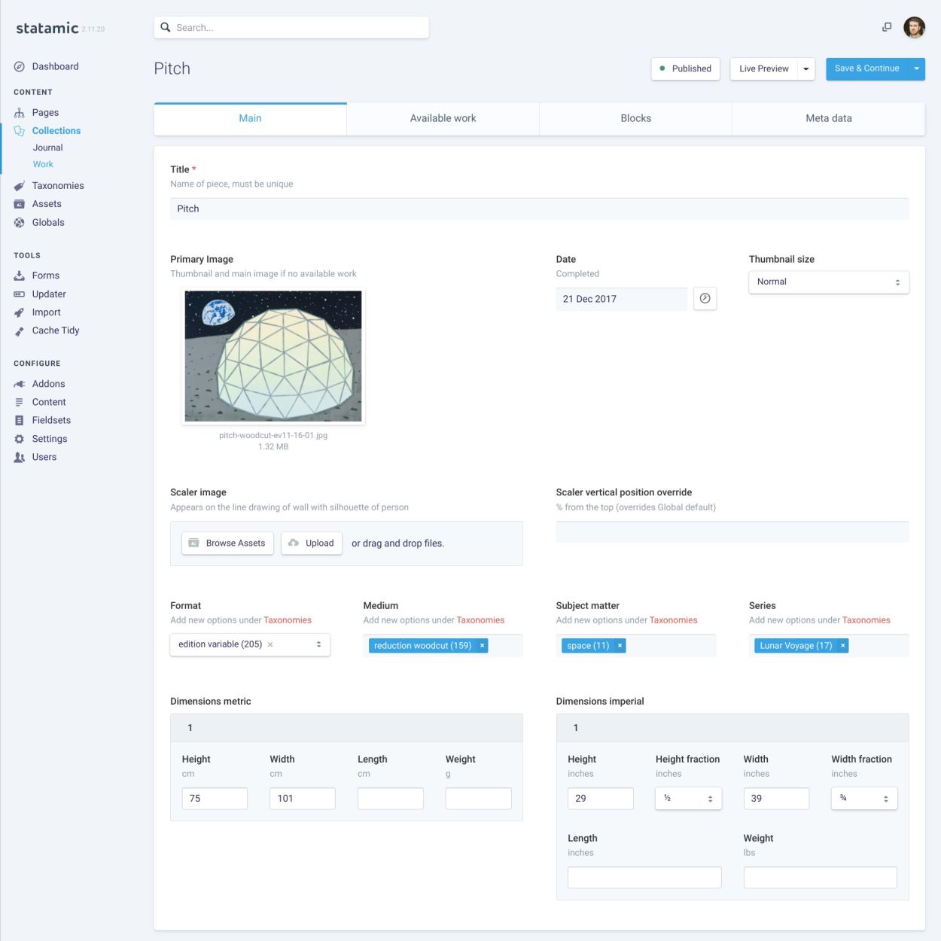Click the view-site icon near avatar
Screen dimensions: 941x941
887,27
